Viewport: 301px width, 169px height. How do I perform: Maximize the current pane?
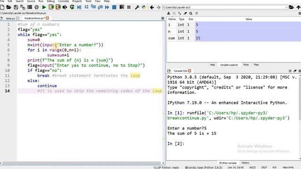(122, 8)
